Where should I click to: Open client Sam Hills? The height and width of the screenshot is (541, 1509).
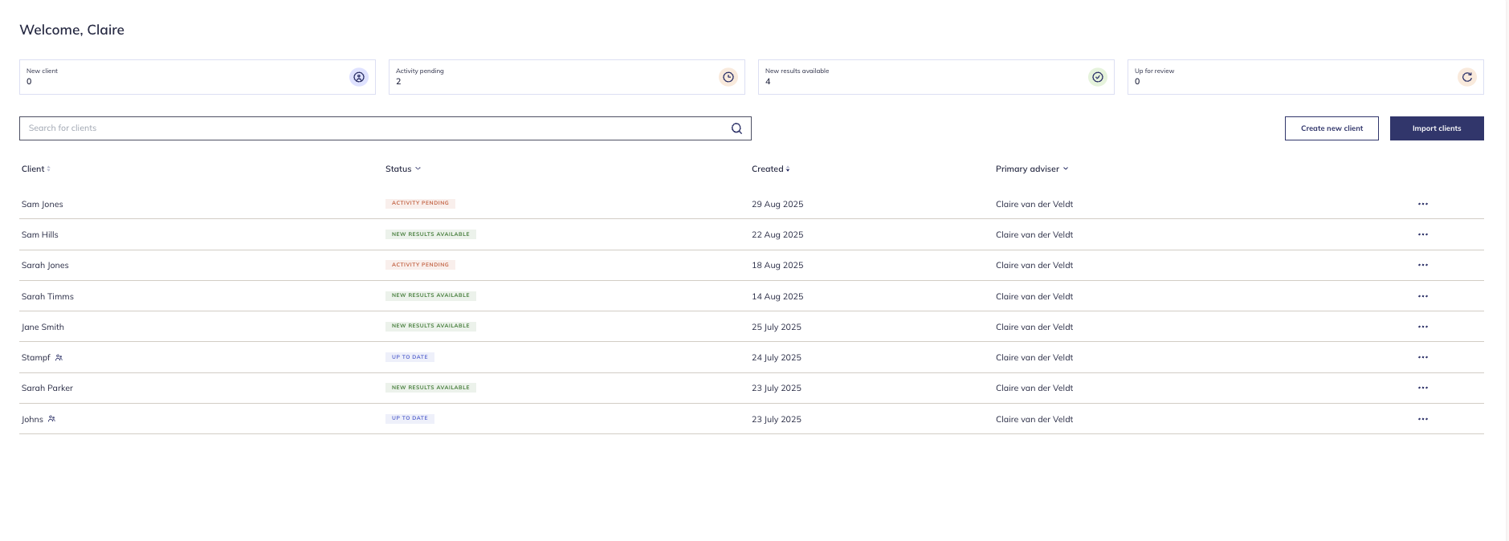pyautogui.click(x=40, y=234)
